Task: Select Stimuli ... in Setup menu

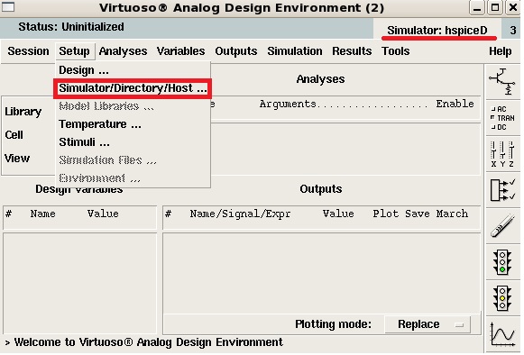Action: pos(133,142)
